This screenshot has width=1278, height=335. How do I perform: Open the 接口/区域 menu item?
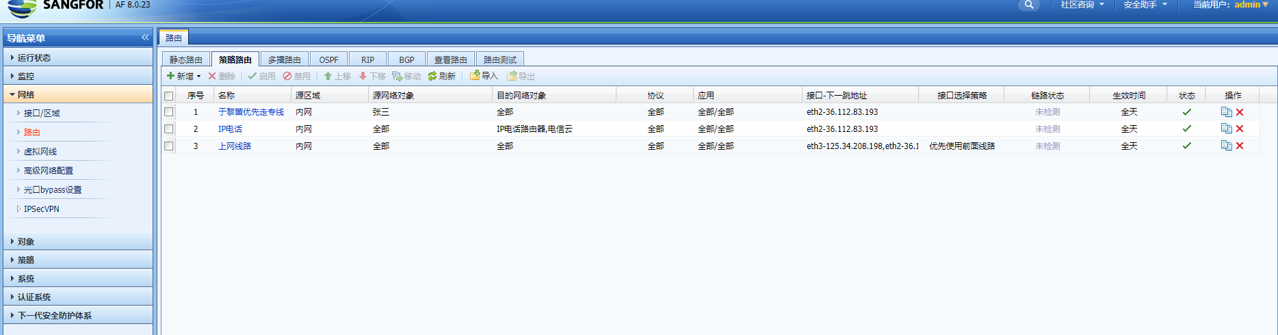[x=42, y=113]
